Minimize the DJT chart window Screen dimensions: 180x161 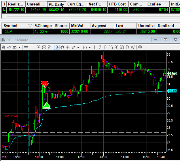[x=156, y=40]
